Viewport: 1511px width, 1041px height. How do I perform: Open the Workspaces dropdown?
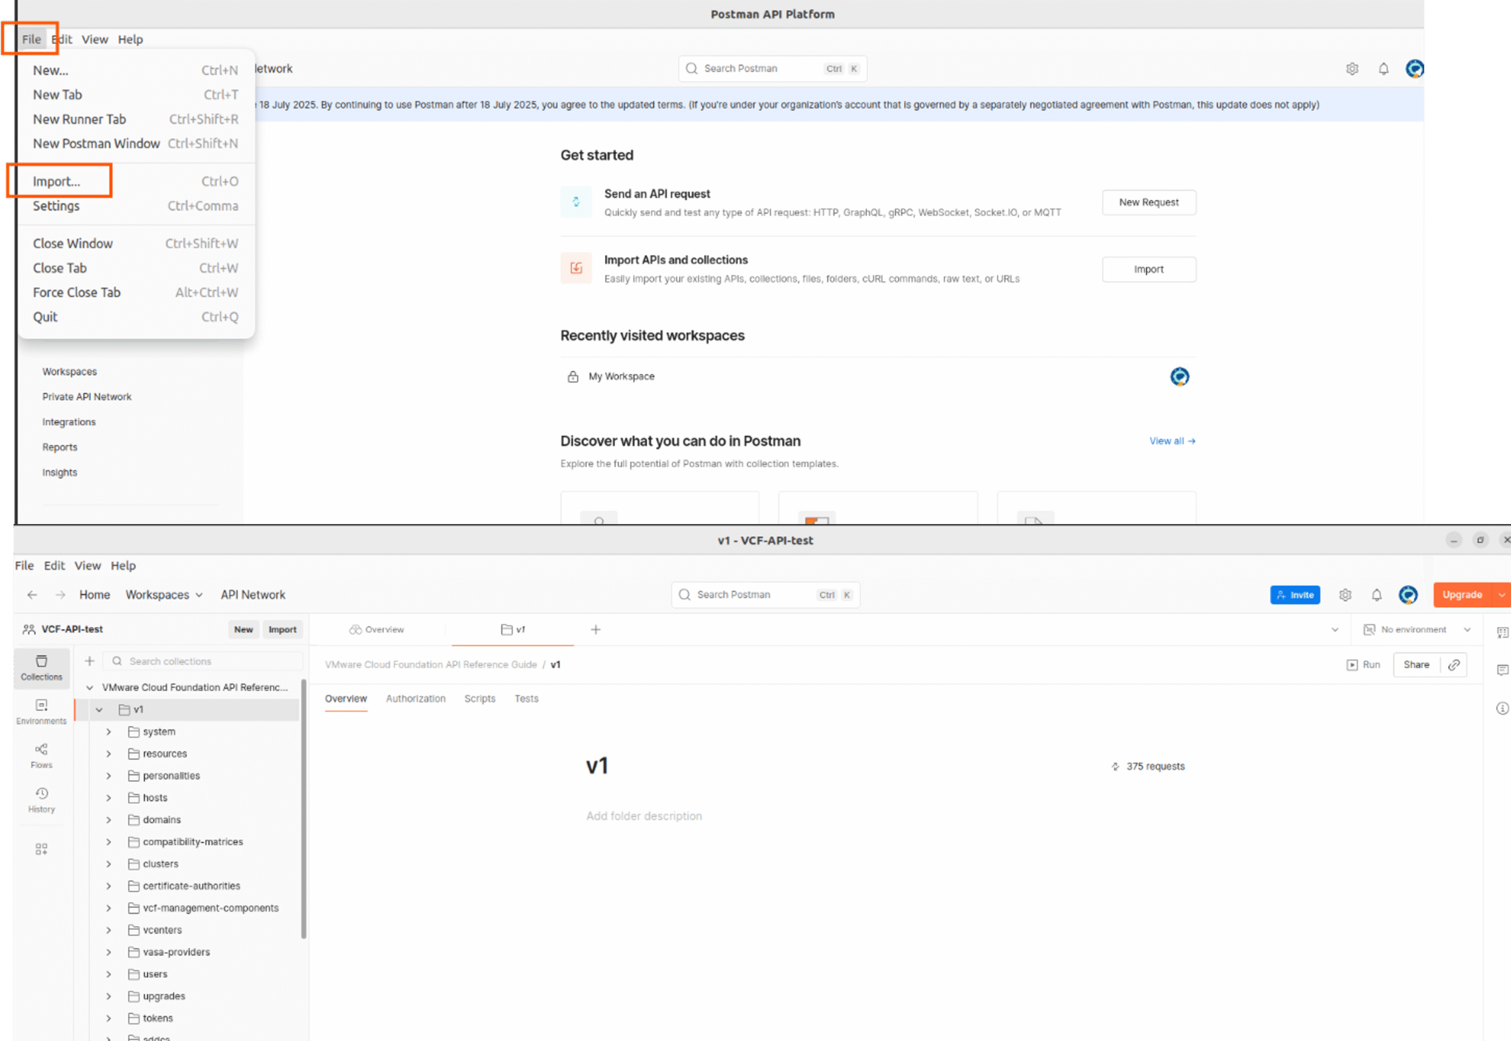click(163, 595)
